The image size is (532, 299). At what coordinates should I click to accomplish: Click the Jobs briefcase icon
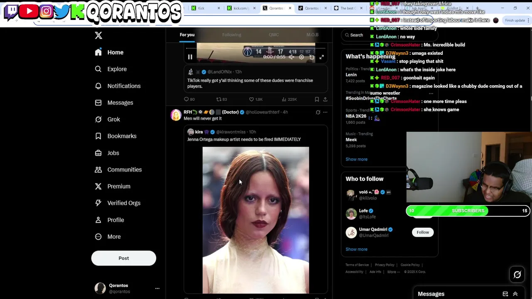pyautogui.click(x=98, y=153)
